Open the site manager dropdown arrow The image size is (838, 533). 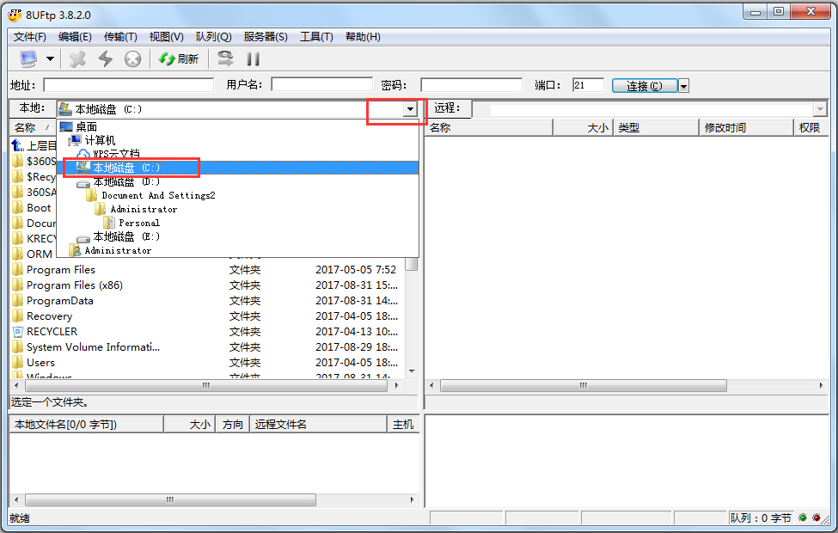(x=50, y=59)
